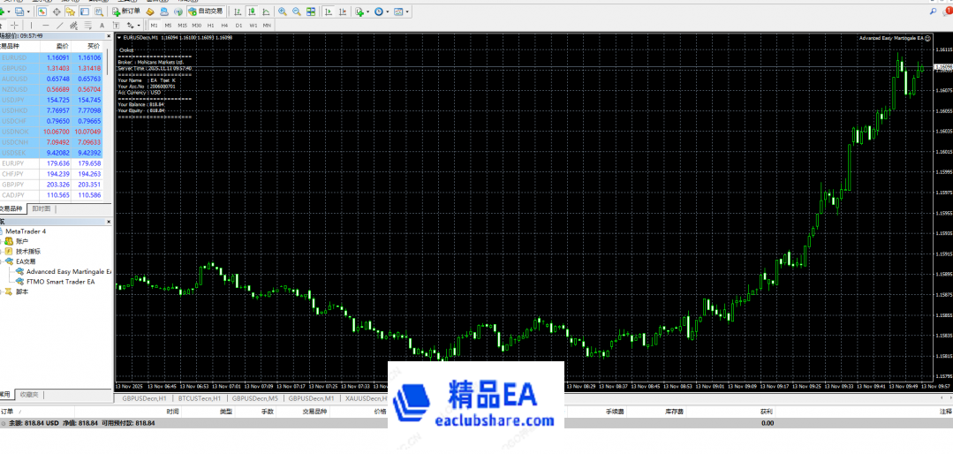Screen dimensions: 953x454
Task: Zoom in on the chart
Action: coord(282,11)
